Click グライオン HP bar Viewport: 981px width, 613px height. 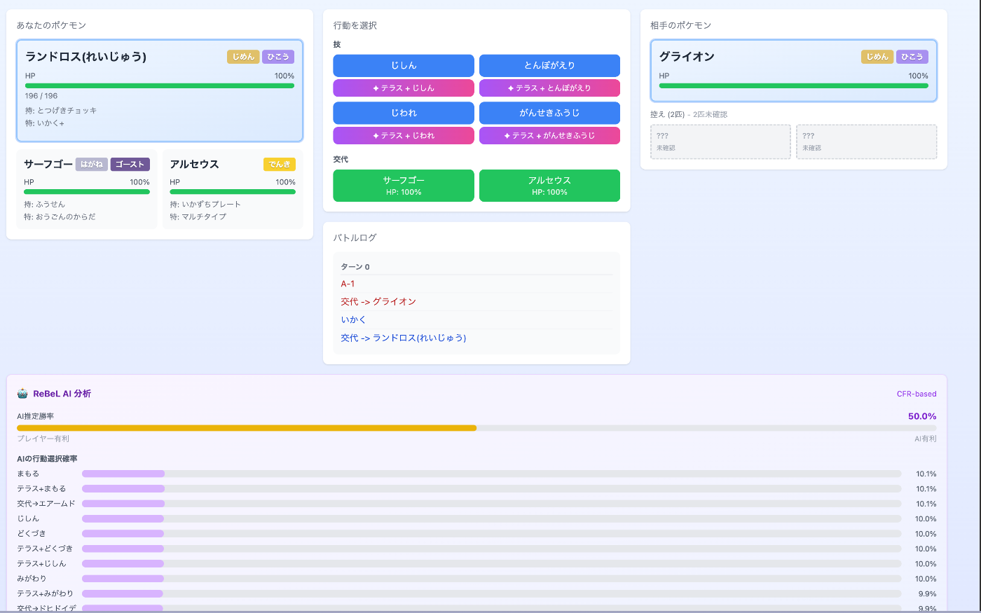794,85
